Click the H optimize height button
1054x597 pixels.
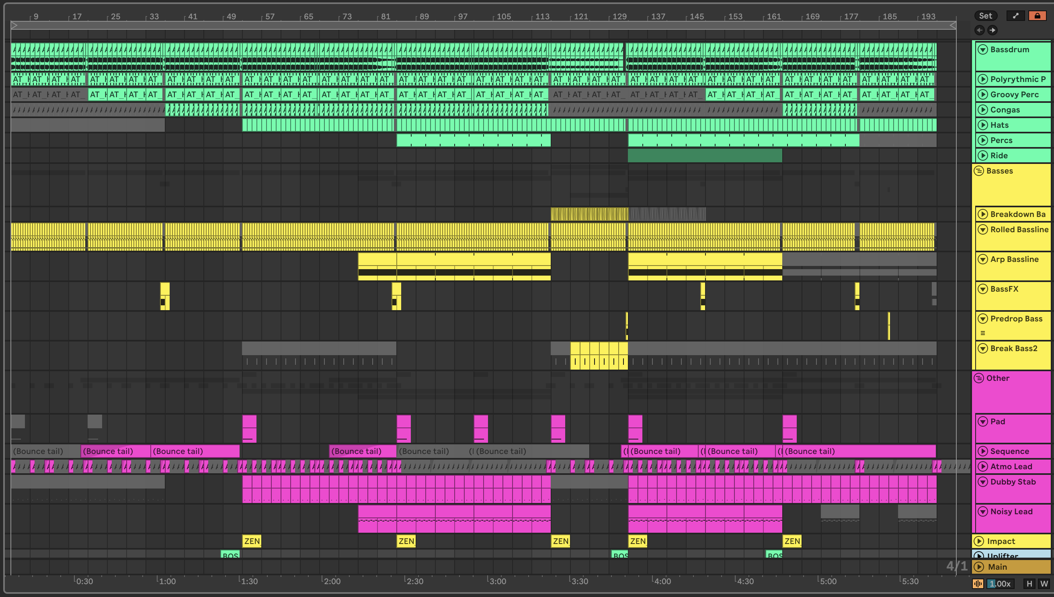click(1029, 583)
